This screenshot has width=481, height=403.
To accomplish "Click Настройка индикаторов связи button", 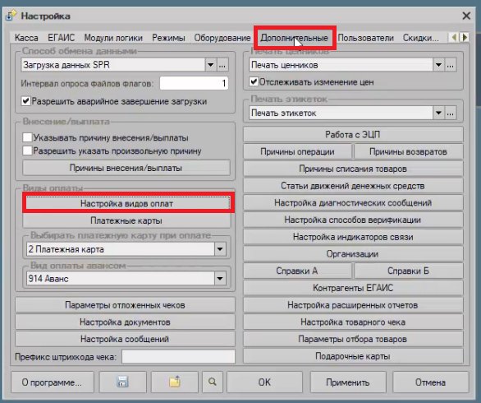I will (x=353, y=237).
